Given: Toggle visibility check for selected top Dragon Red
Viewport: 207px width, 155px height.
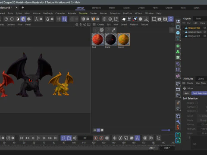Looking at the screenshot, I should [204, 28].
